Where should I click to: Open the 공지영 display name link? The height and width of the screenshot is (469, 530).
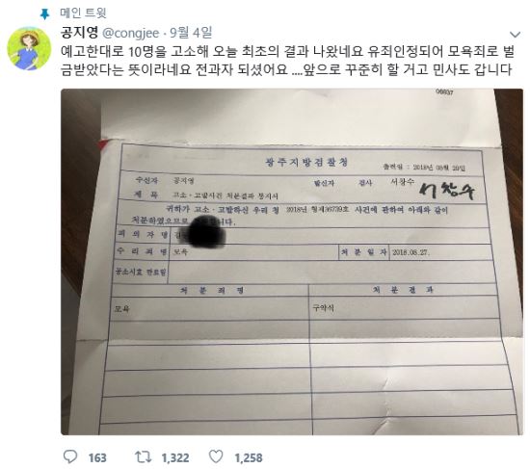[79, 33]
